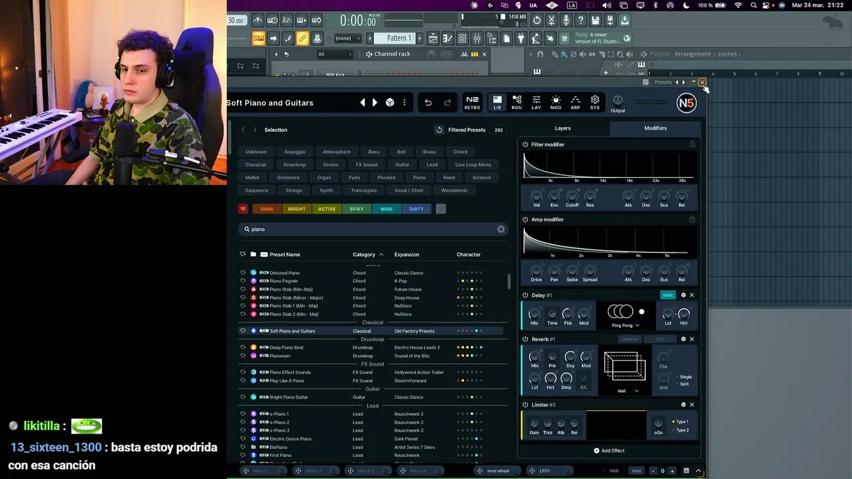The height and width of the screenshot is (479, 852).
Task: Bypass the Limiter #5 effect
Action: (525, 404)
